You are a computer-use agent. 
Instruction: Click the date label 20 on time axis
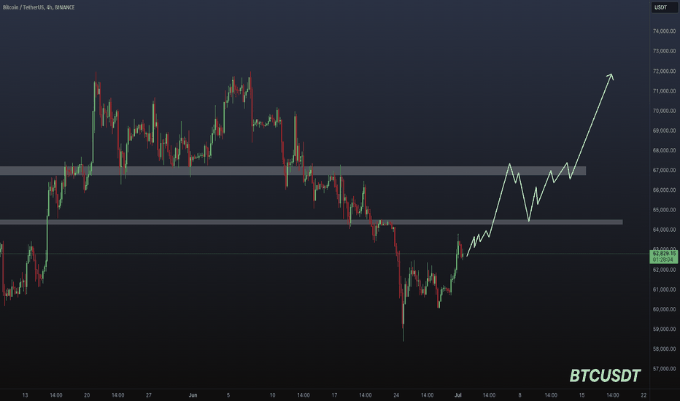pos(87,395)
